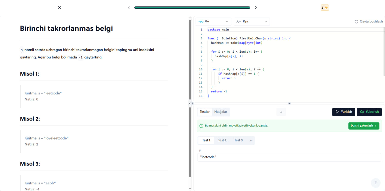Switch to the Testlar tab
This screenshot has width=385, height=191.
tap(205, 112)
